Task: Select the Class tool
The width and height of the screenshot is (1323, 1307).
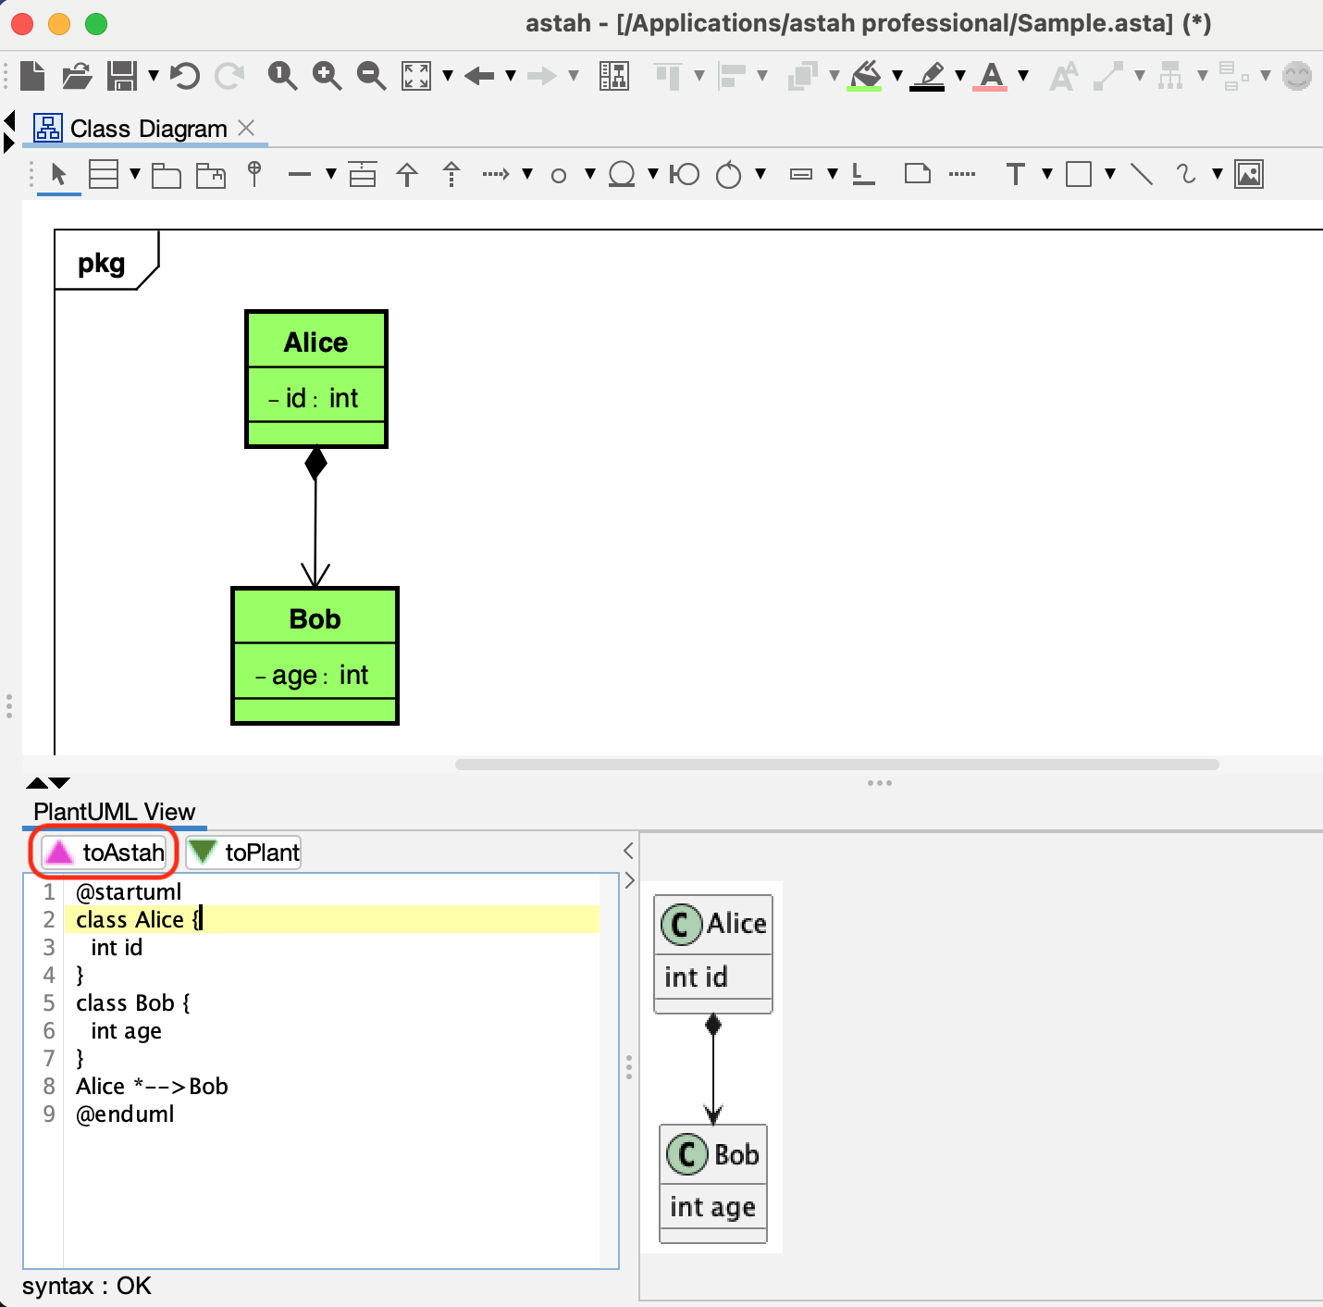Action: click(x=104, y=174)
